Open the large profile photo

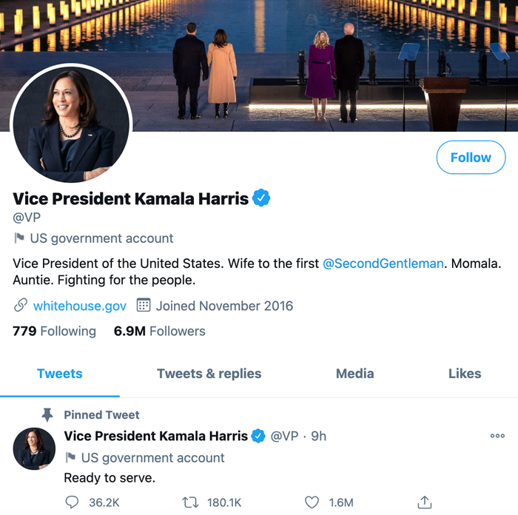72,124
